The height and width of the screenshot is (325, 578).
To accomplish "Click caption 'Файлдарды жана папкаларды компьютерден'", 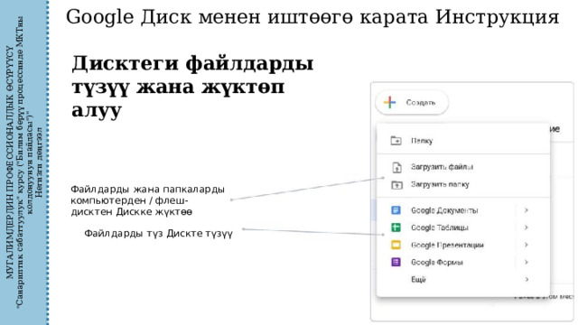I will pyautogui.click(x=147, y=195).
